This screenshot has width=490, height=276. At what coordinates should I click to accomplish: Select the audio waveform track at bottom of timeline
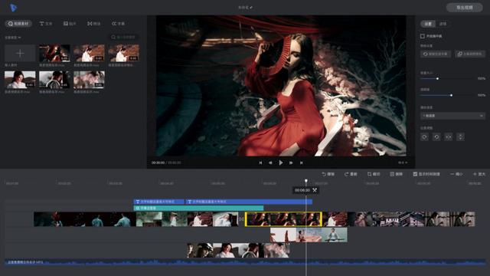(245, 263)
